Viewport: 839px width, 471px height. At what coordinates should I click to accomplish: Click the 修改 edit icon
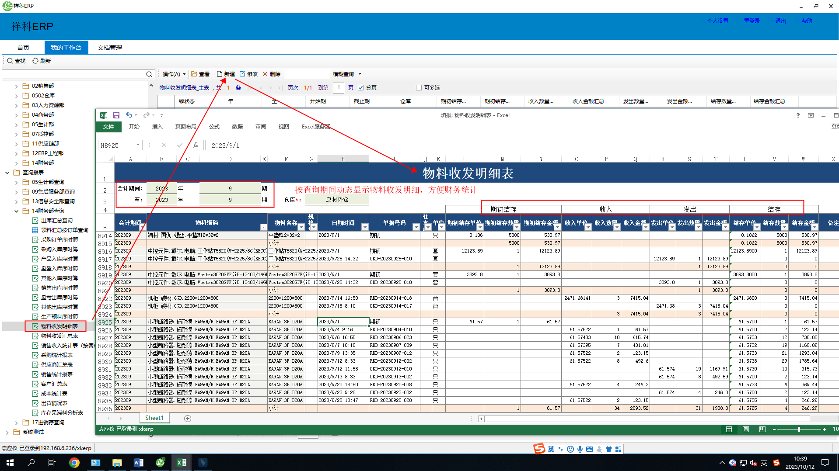242,74
